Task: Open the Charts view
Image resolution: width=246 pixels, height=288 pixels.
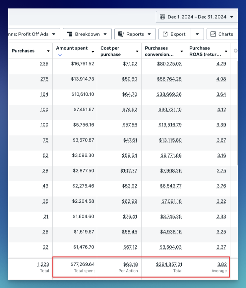Action: (222, 34)
